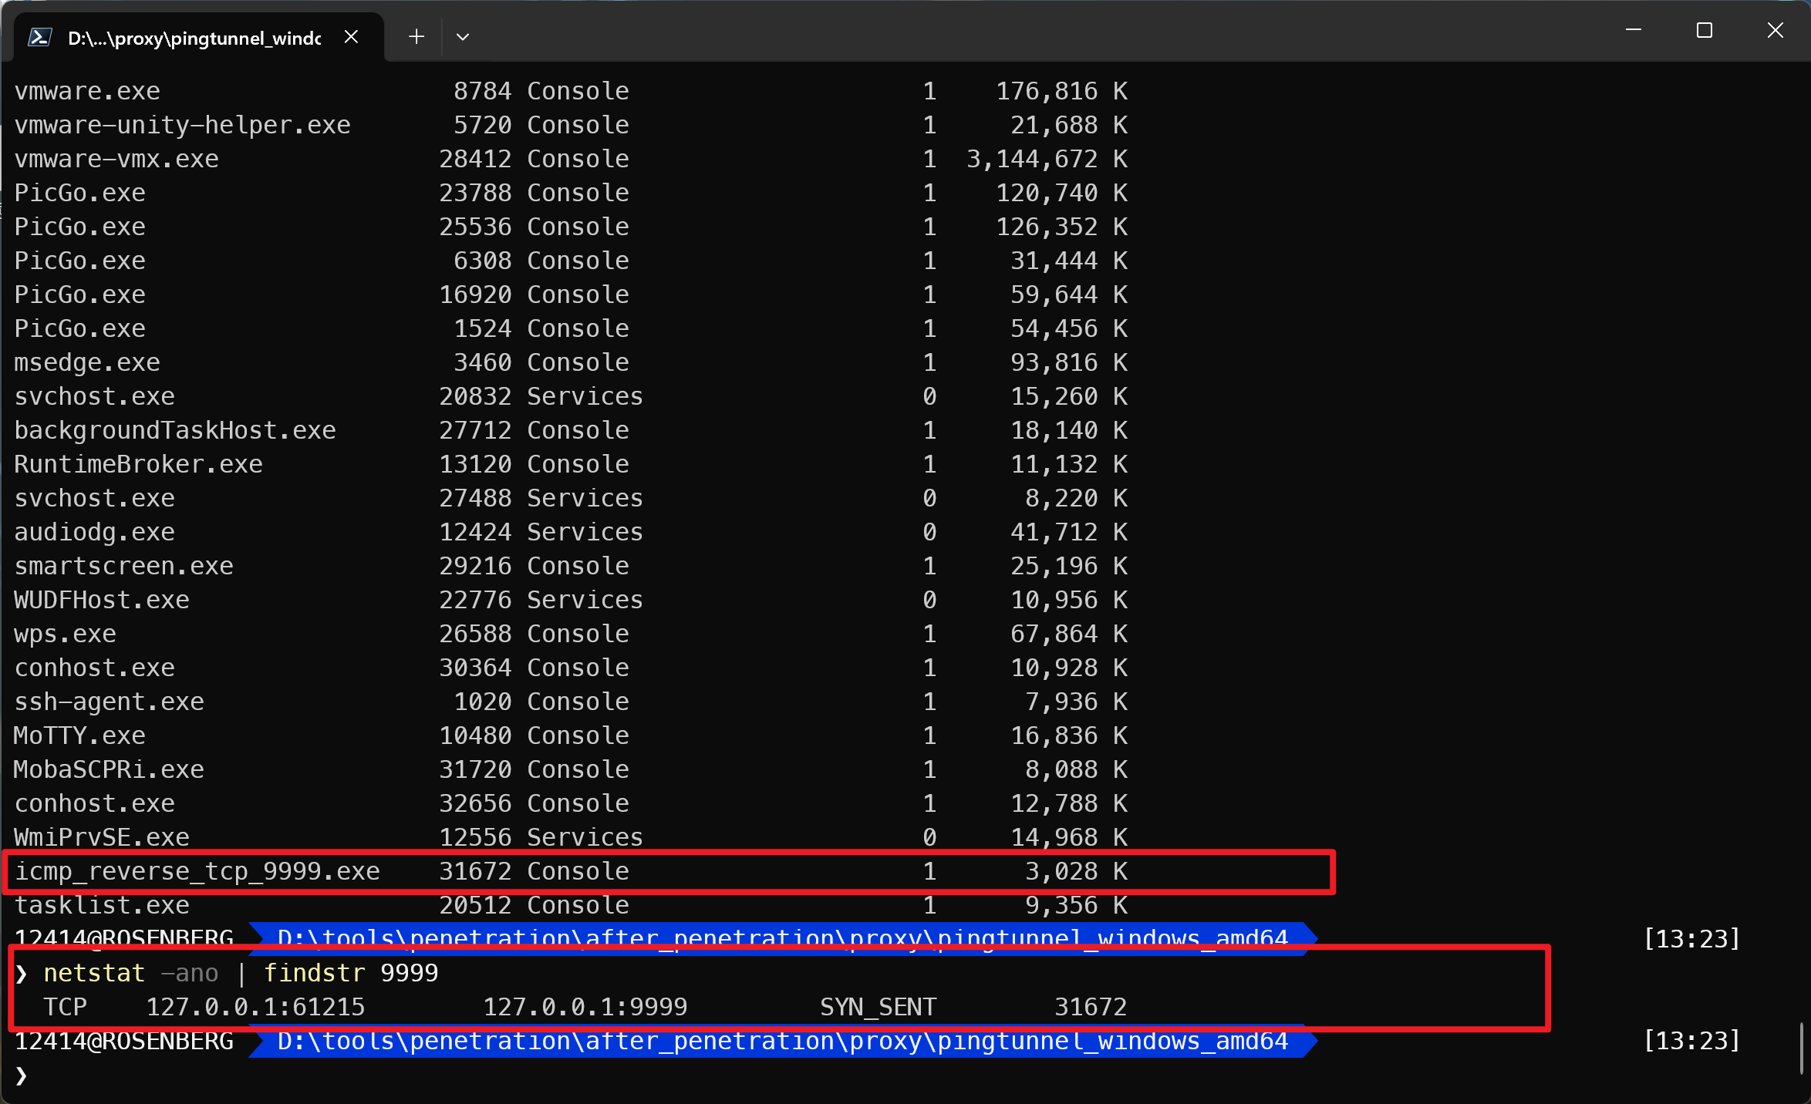The height and width of the screenshot is (1104, 1811).
Task: Close the pingtunnel PowerShell tab
Action: 351,36
